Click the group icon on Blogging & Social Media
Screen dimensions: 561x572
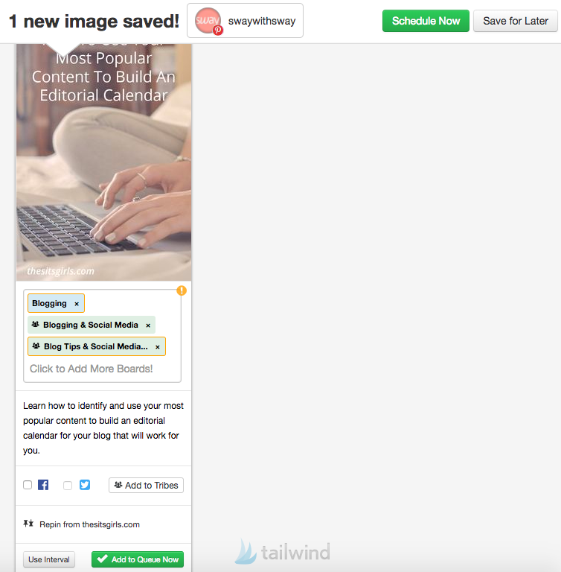(36, 324)
